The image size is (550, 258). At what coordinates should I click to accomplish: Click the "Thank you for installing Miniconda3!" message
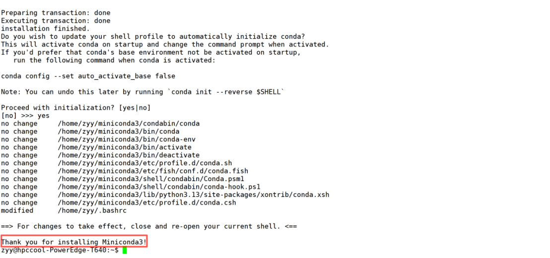74,242
